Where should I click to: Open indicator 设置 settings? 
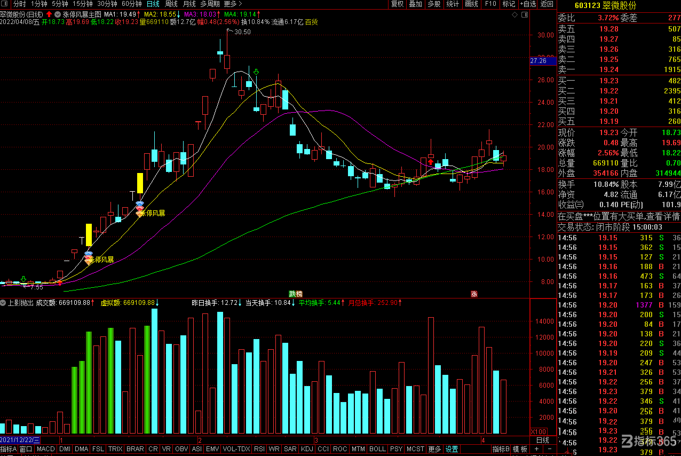pyautogui.click(x=452, y=449)
